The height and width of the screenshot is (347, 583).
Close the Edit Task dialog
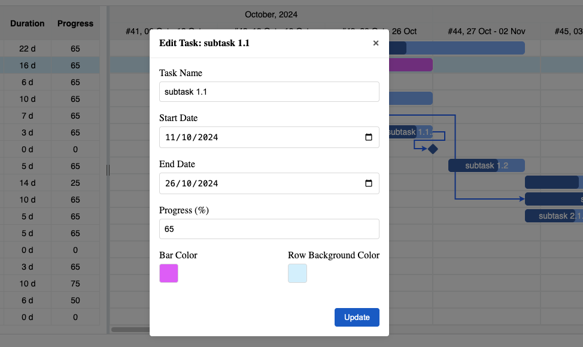[375, 43]
